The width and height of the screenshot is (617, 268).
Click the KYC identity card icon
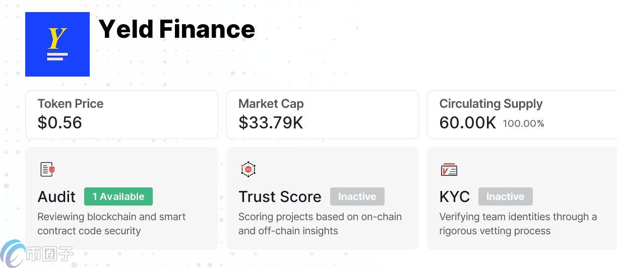tap(449, 169)
